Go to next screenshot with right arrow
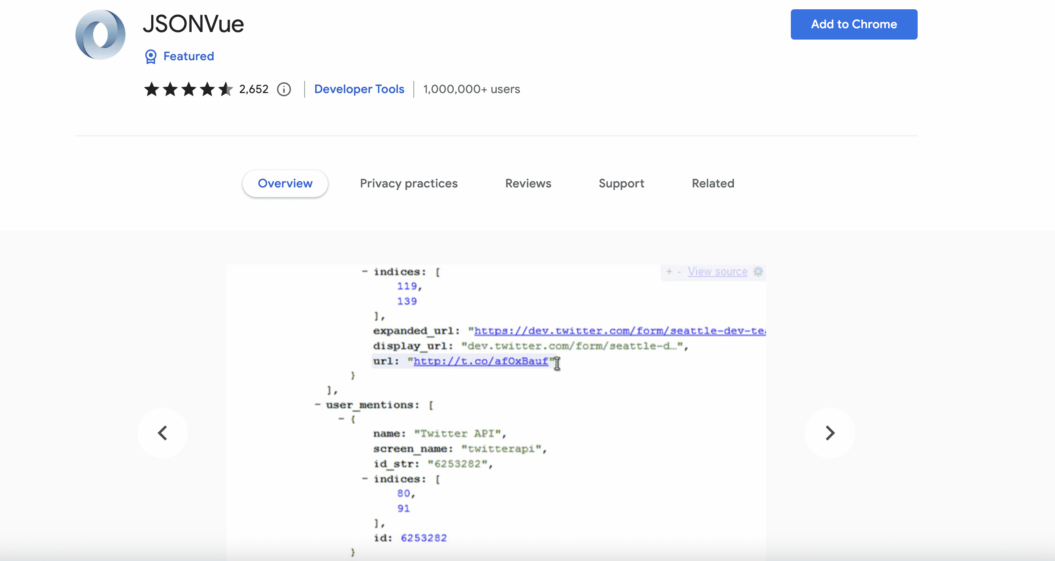 (830, 433)
